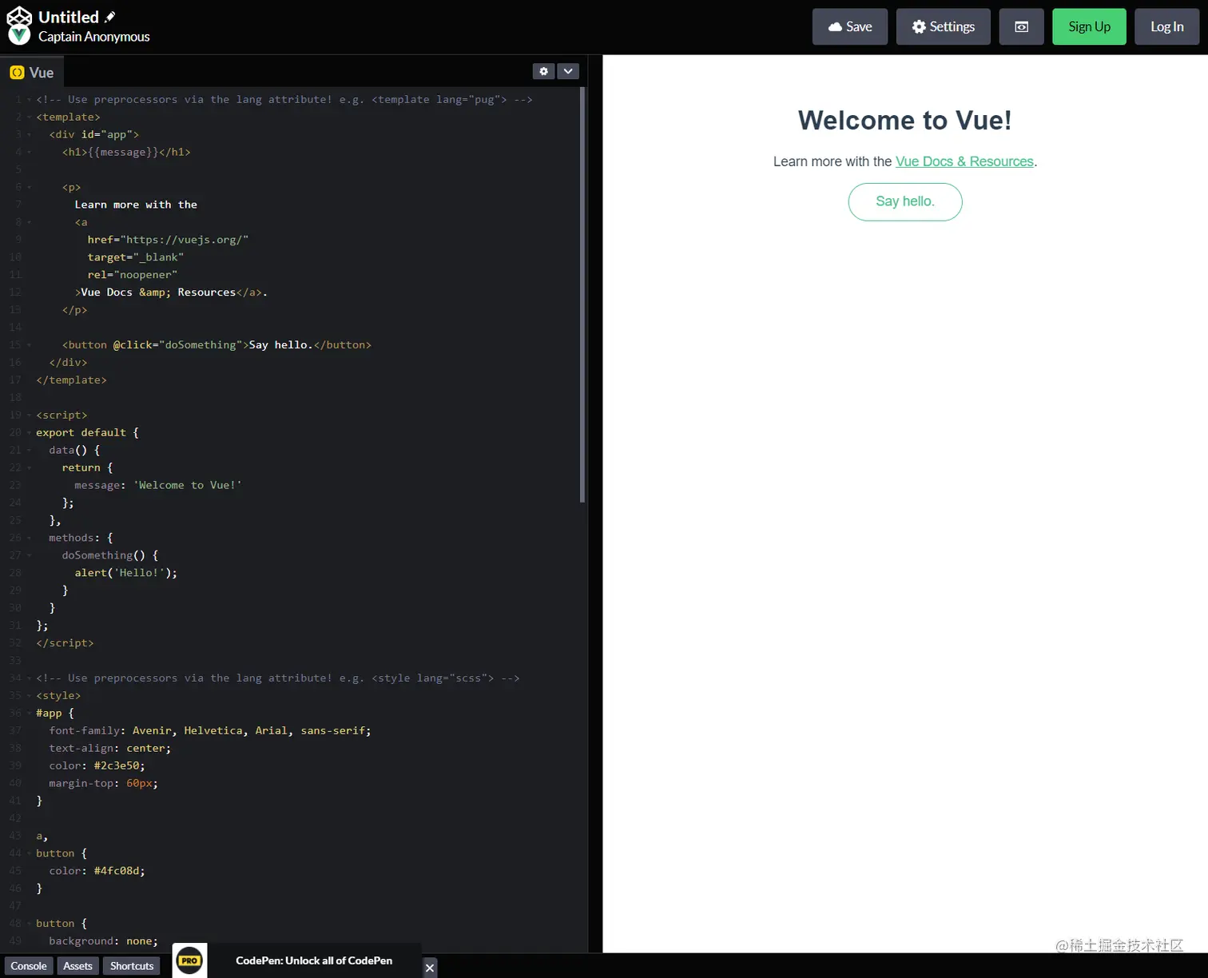This screenshot has height=978, width=1208.
Task: Click the text-align: center; line
Action: click(110, 749)
